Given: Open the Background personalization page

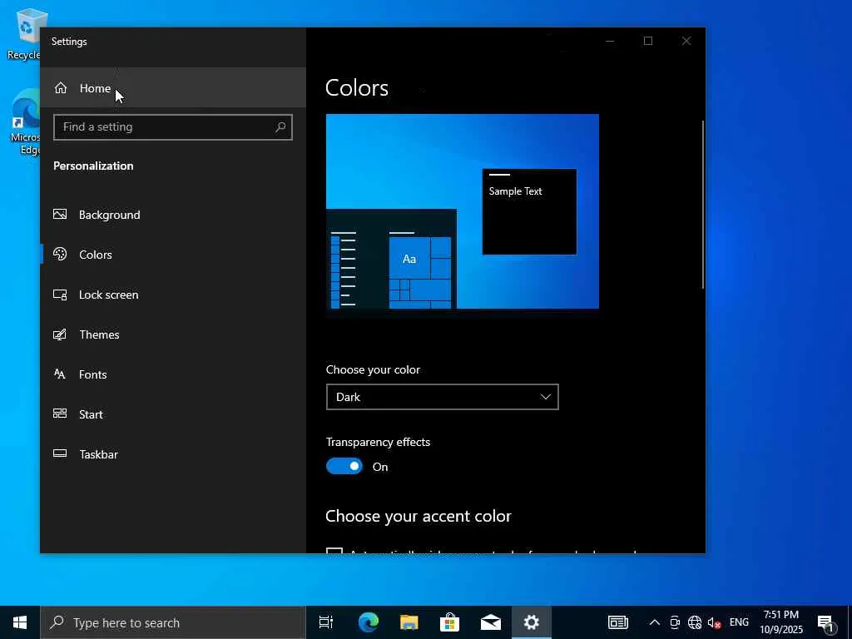Looking at the screenshot, I should coord(173,215).
